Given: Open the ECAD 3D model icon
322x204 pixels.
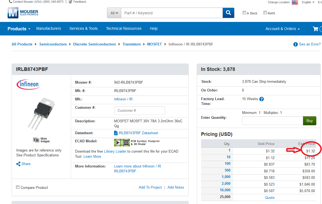Looking at the screenshot, I should [x=126, y=143].
